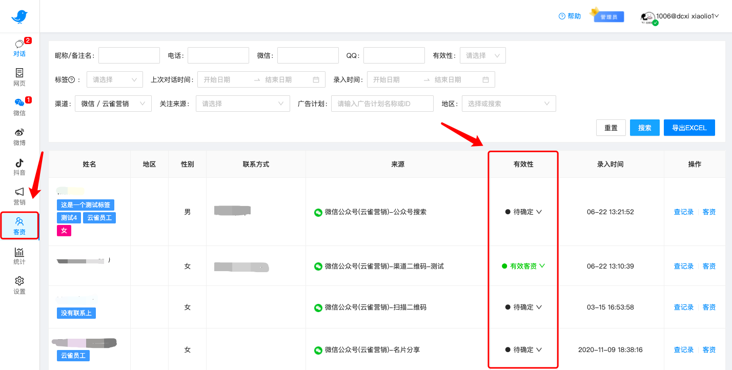Expand the 待确定 status dropdown on first row
This screenshot has height=370, width=732.
pyautogui.click(x=523, y=211)
